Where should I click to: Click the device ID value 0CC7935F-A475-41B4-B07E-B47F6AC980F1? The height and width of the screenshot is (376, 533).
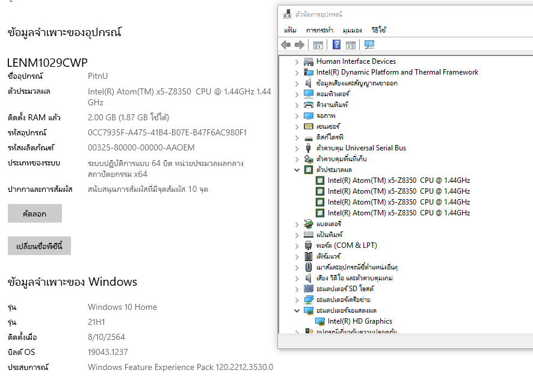[x=167, y=132]
